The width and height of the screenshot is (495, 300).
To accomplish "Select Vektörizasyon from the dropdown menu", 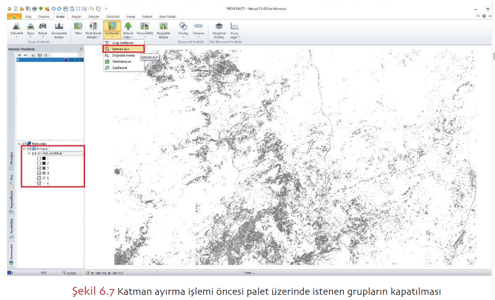I will (x=122, y=62).
